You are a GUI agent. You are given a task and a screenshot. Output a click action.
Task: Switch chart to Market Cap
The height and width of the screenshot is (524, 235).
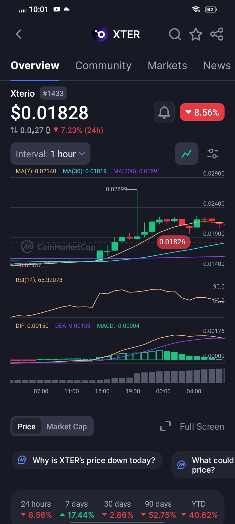[67, 426]
